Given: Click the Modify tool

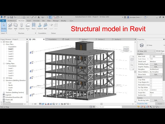Looking at the screenshot, I should coord(4,27).
